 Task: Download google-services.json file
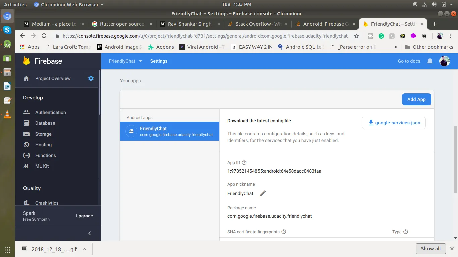[x=394, y=123]
